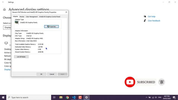Click the Get help chat icon
The height and width of the screenshot is (100, 178).
[x=145, y=16]
